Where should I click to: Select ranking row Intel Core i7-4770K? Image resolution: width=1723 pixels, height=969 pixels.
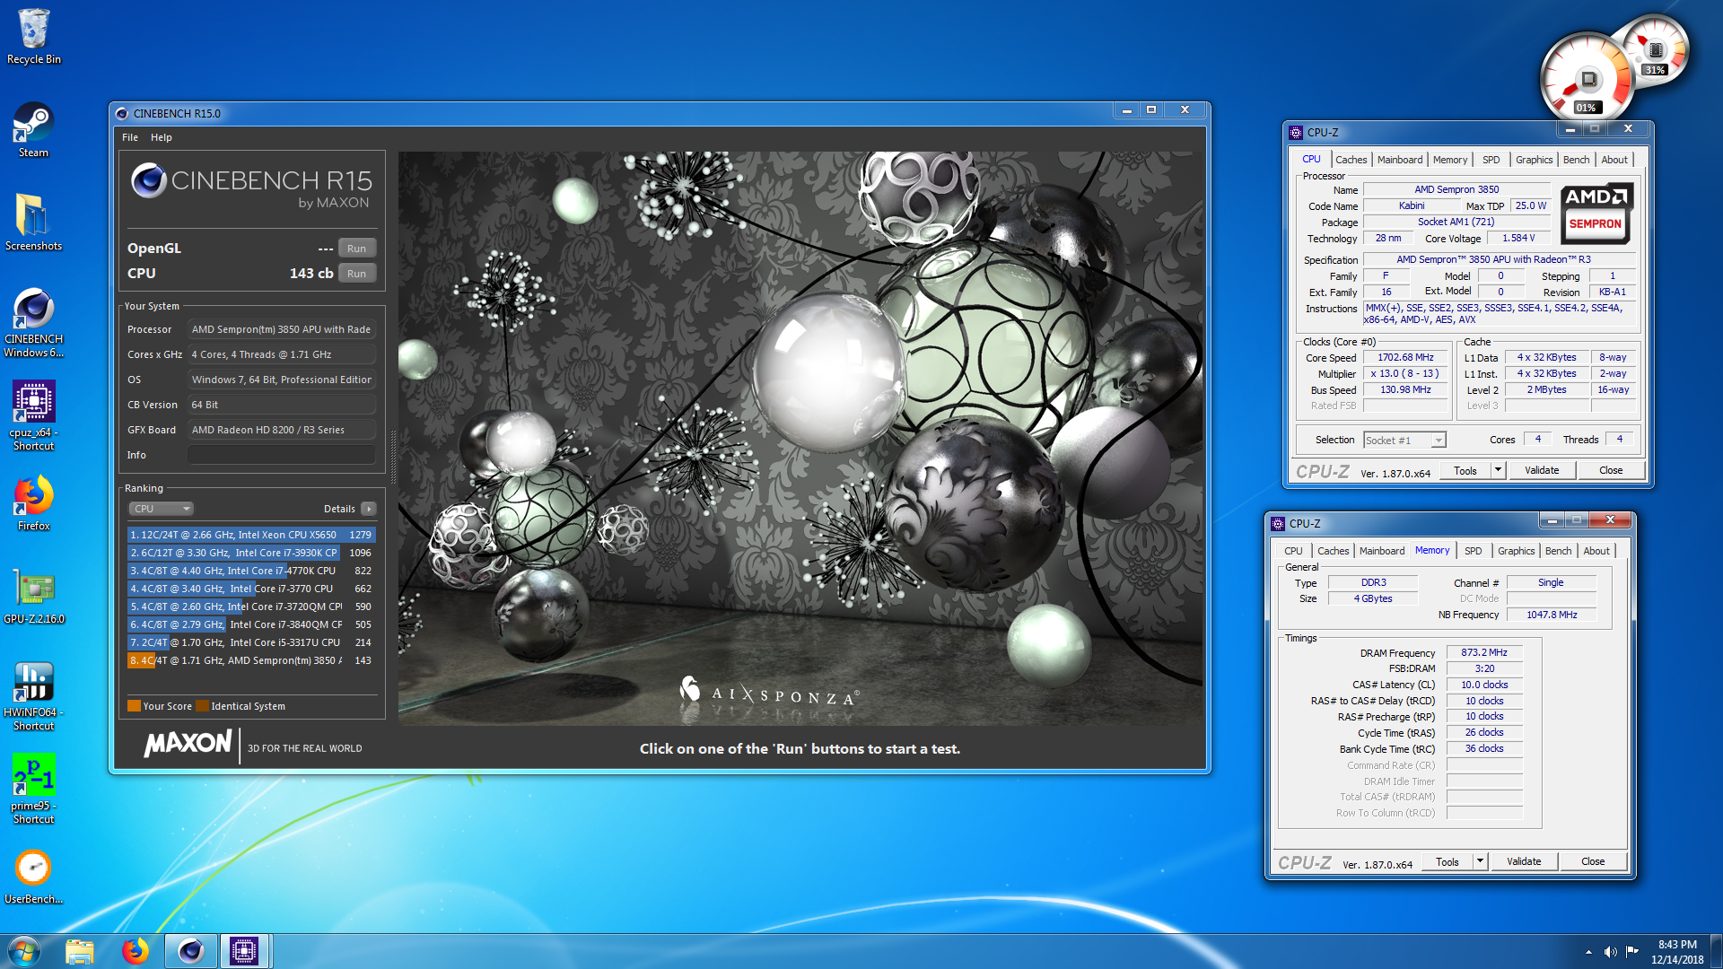point(251,571)
